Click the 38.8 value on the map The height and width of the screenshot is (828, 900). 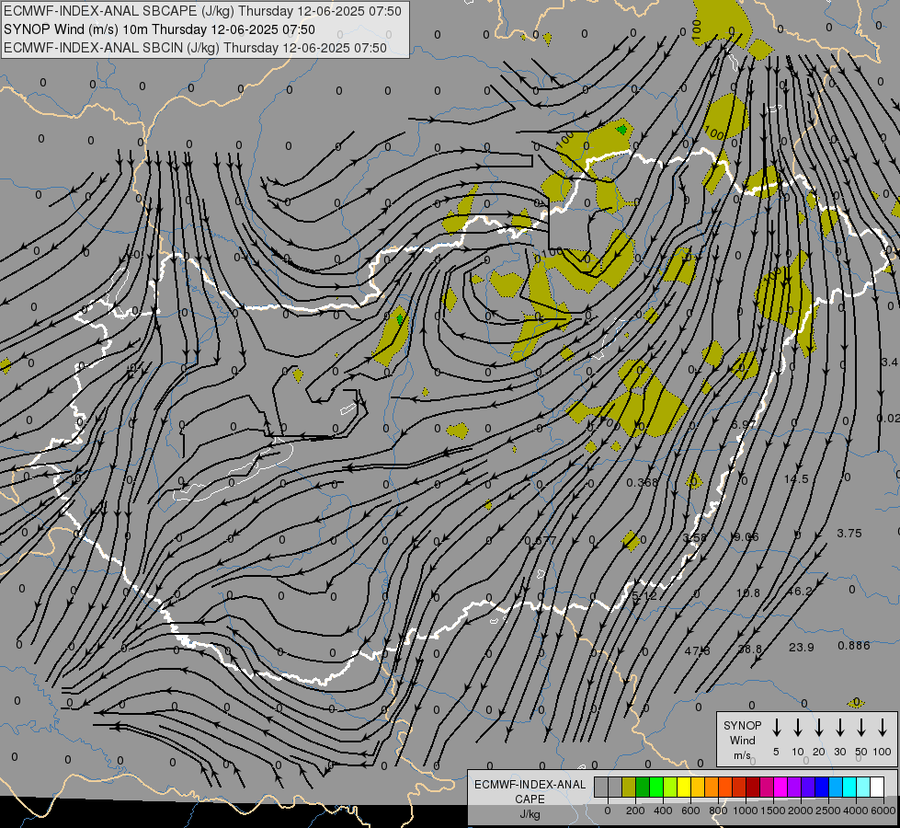coord(749,649)
